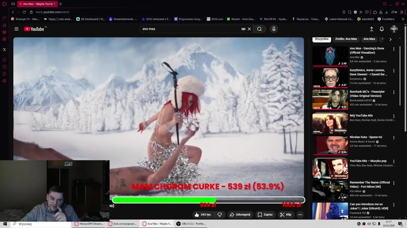View site security lock info
The image size is (407, 228).
pyautogui.click(x=31, y=12)
